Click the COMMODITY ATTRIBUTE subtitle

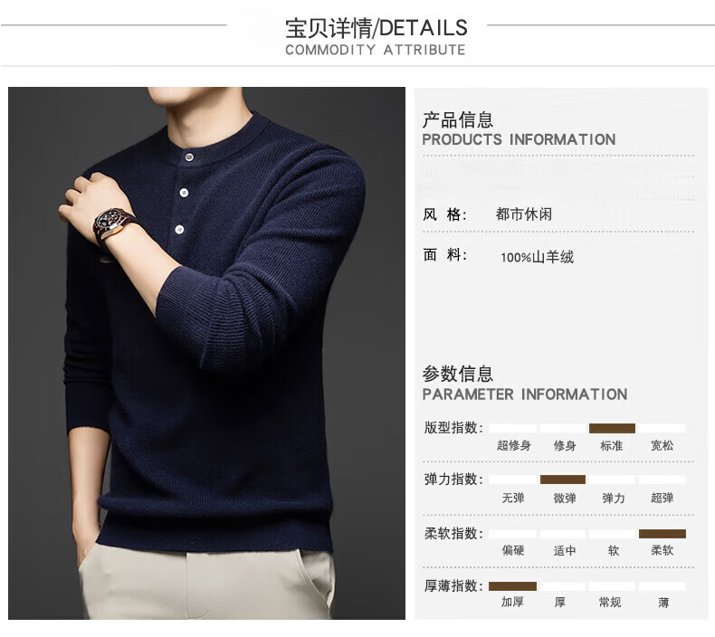[x=376, y=50]
